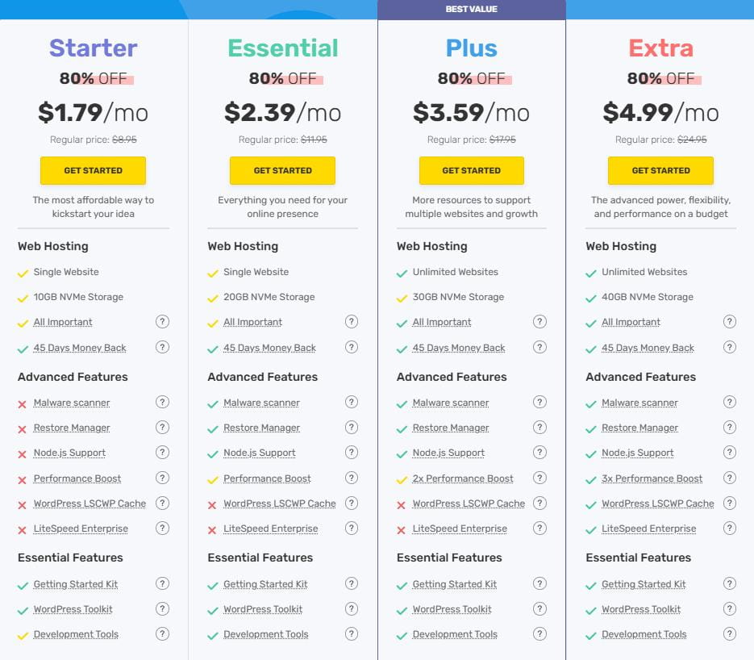
Task: Choose Get Started on the Plus plan
Action: click(472, 170)
